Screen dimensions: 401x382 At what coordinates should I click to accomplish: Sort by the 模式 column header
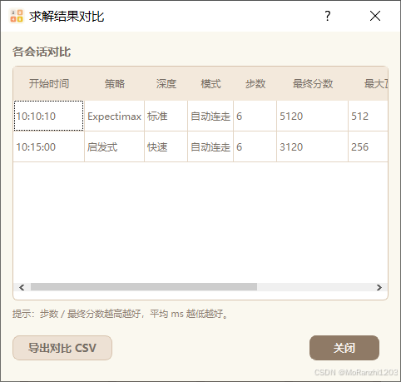coord(210,83)
